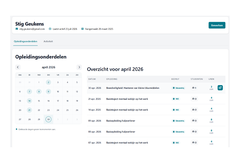Click Basisopleiding hulpverlener in 09 apr. row
This screenshot has height=161, width=243.
(121, 121)
